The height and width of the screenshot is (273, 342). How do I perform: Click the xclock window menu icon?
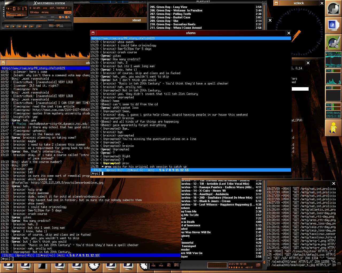tap(276, 3)
